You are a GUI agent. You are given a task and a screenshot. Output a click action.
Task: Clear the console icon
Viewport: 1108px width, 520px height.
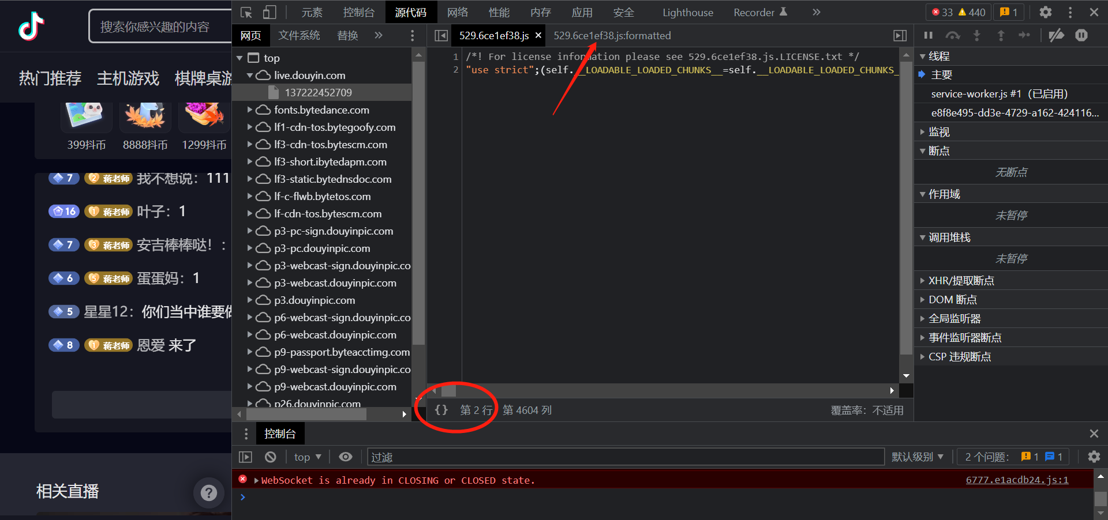point(271,457)
